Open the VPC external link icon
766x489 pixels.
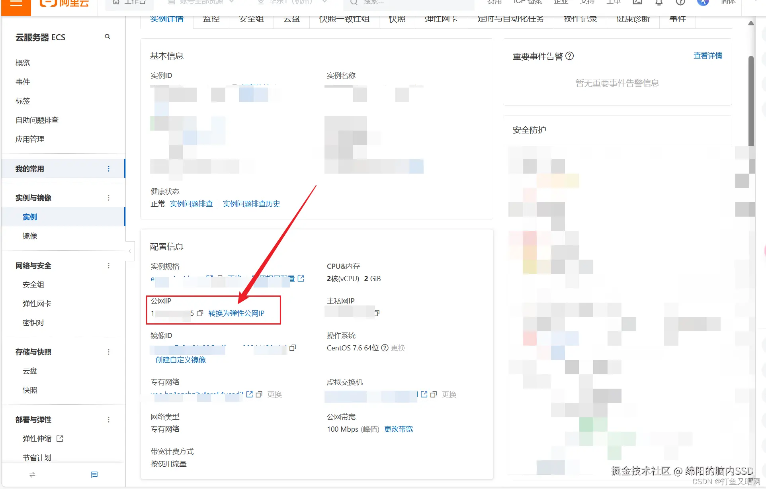[250, 394]
